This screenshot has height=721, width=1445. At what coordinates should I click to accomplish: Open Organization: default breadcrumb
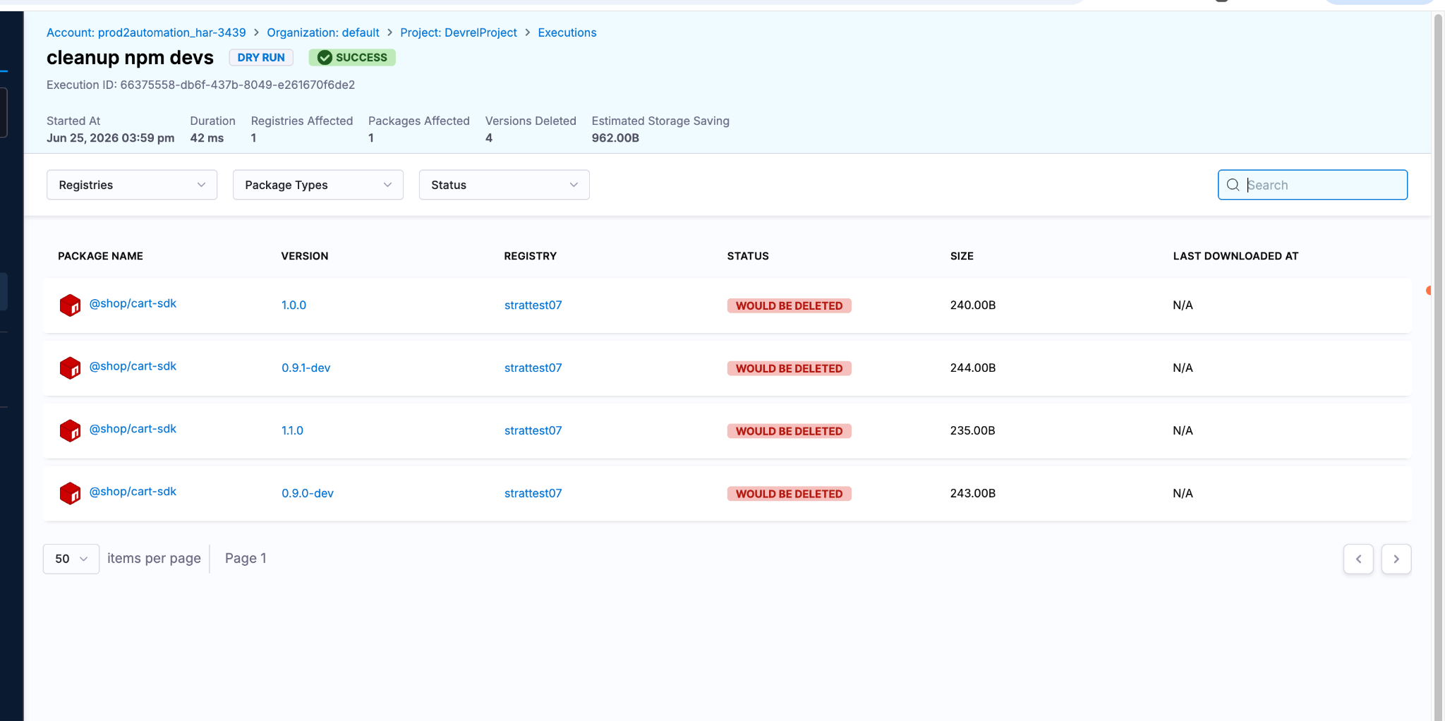pos(323,32)
